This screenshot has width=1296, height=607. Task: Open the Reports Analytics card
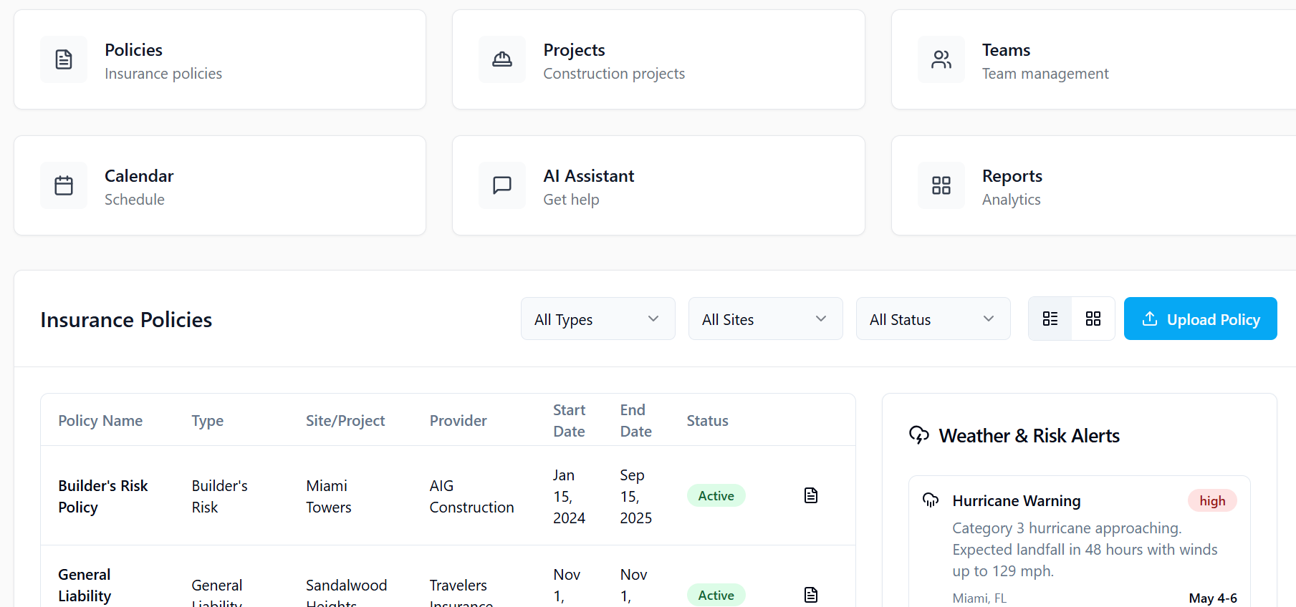[x=1094, y=185]
